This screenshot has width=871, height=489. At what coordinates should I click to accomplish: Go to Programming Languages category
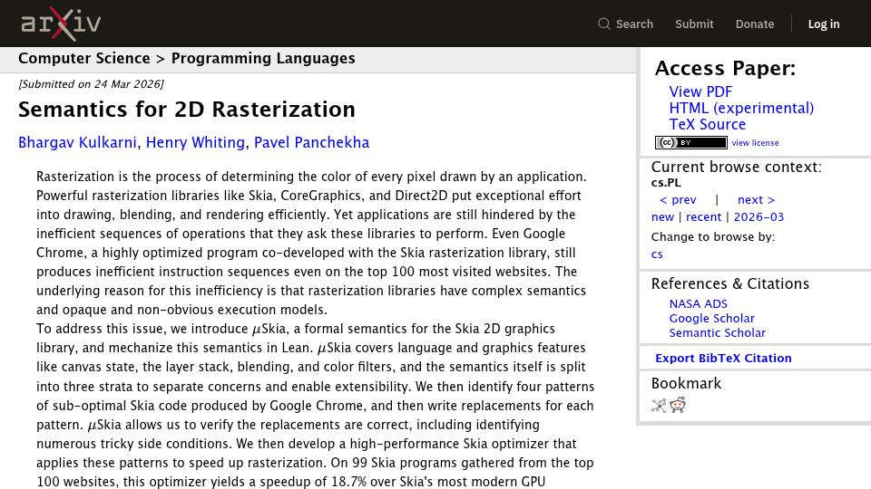(x=263, y=58)
